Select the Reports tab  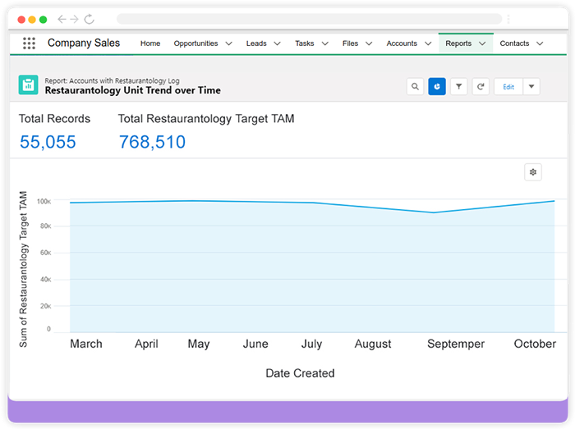pyautogui.click(x=458, y=43)
